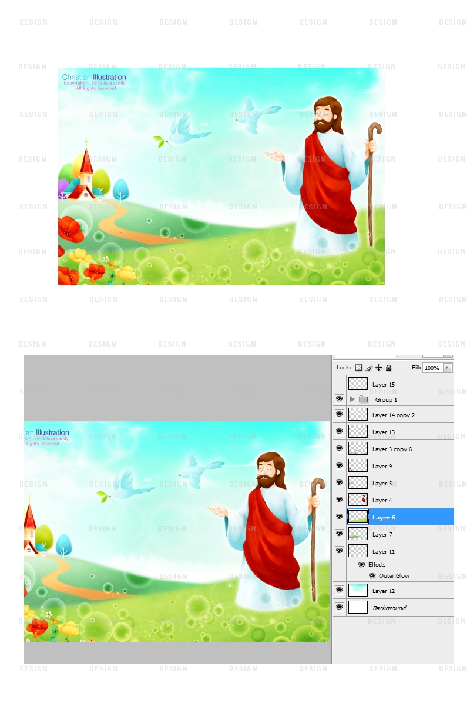Select the Layer 3 copy 6 entry
The width and height of the screenshot is (470, 706).
click(392, 449)
